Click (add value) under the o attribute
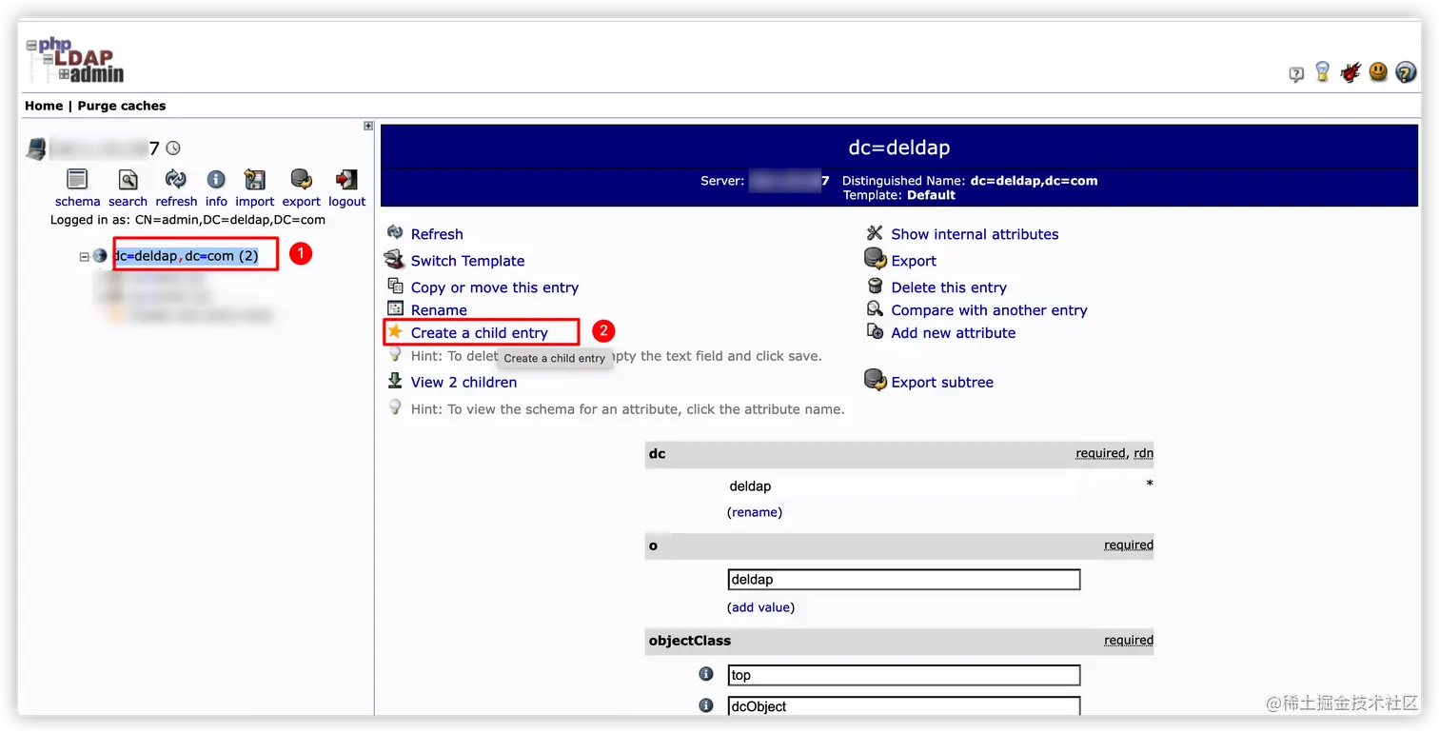 [x=760, y=607]
